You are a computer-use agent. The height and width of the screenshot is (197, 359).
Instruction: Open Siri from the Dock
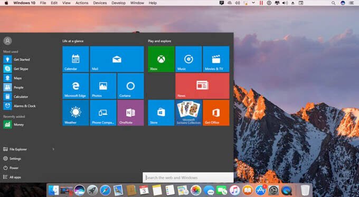(x=79, y=190)
